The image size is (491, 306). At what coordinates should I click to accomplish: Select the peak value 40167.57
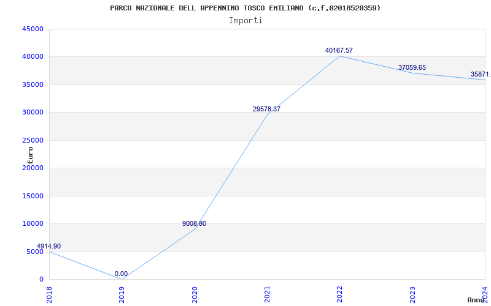point(339,50)
